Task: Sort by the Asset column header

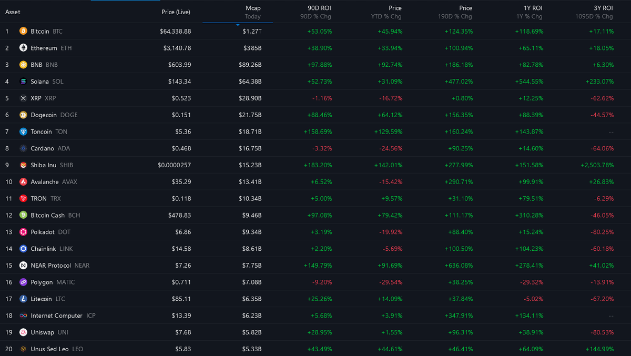Action: (x=13, y=12)
